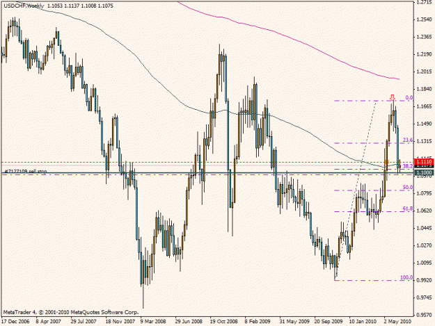Click the '29 Jun 2008' date label
This screenshot has height=326, width=435.
coord(189,321)
